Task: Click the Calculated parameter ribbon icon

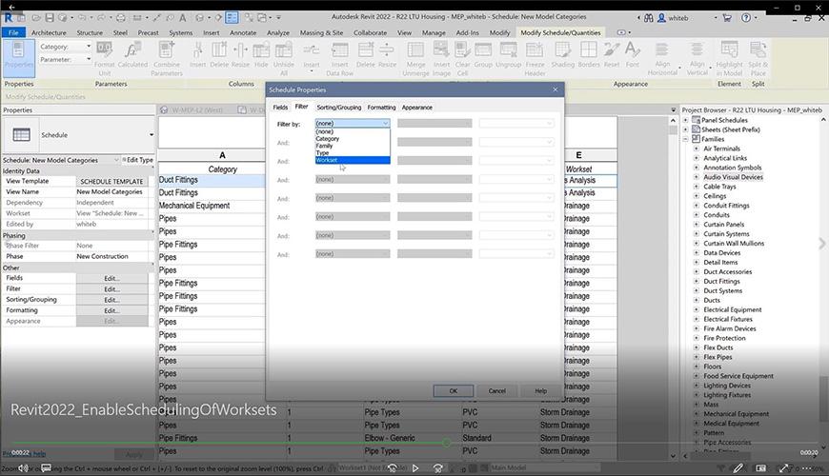Action: [132, 55]
